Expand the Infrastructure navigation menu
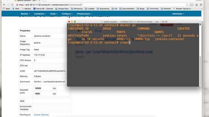209x117 pixels. pyautogui.click(x=84, y=14)
